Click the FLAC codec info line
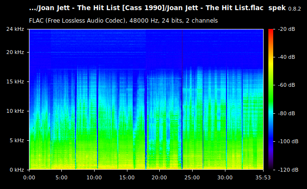This screenshot has height=189, width=307. [x=124, y=21]
